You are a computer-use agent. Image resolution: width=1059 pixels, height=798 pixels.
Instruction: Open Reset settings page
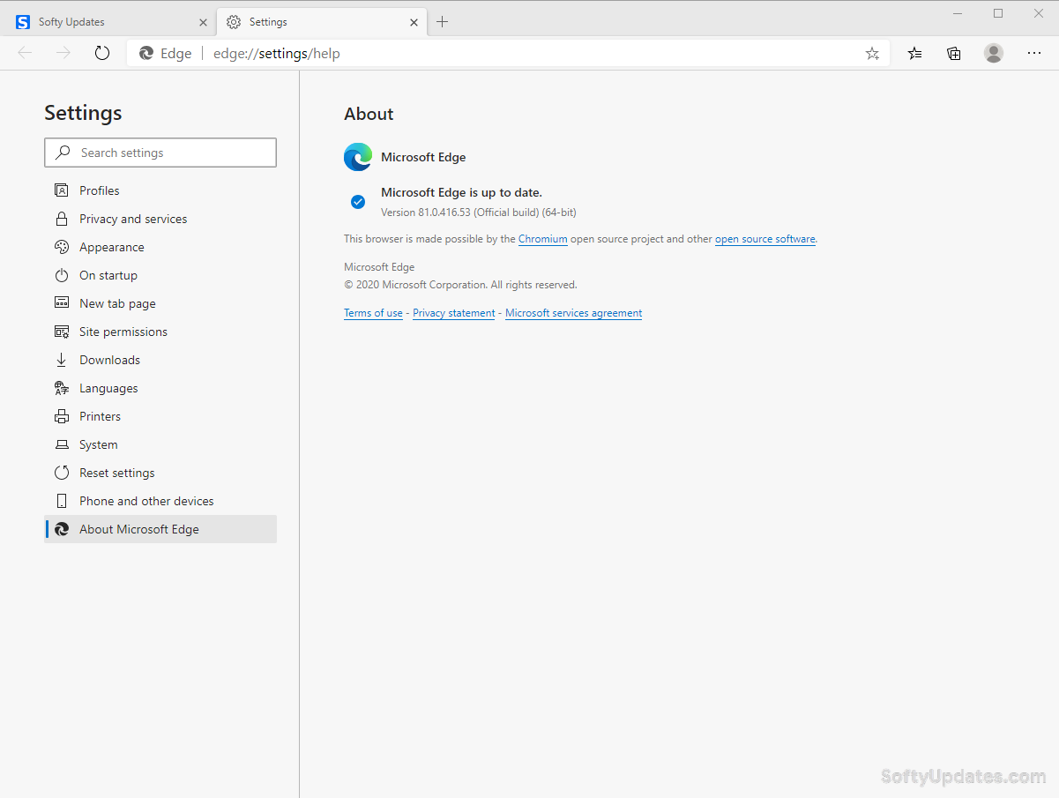coord(160,473)
